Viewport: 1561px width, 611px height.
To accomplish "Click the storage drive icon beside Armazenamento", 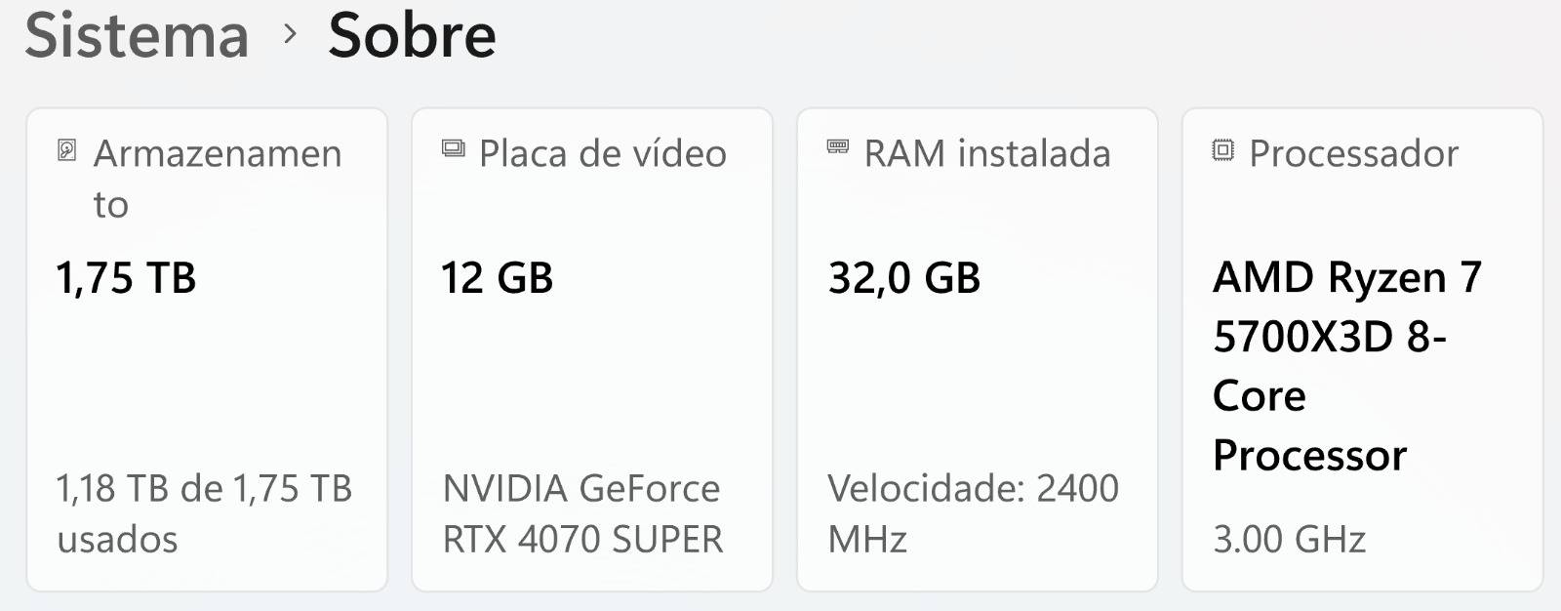I will (x=66, y=149).
